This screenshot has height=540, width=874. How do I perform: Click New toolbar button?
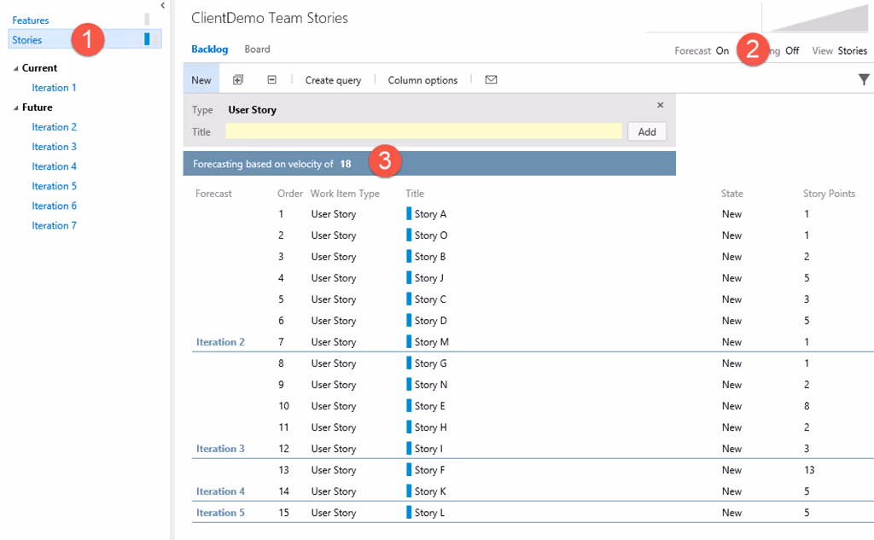tap(201, 79)
